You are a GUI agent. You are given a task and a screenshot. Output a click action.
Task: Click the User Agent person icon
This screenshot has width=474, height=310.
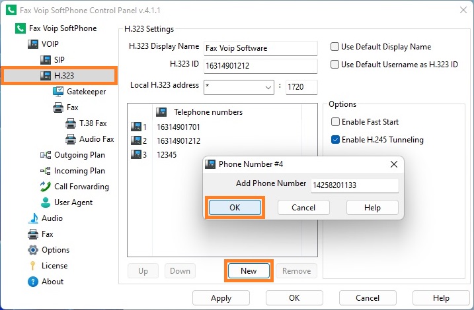[x=46, y=202]
